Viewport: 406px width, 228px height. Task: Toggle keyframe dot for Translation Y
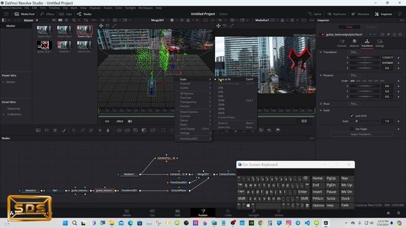coord(398,63)
